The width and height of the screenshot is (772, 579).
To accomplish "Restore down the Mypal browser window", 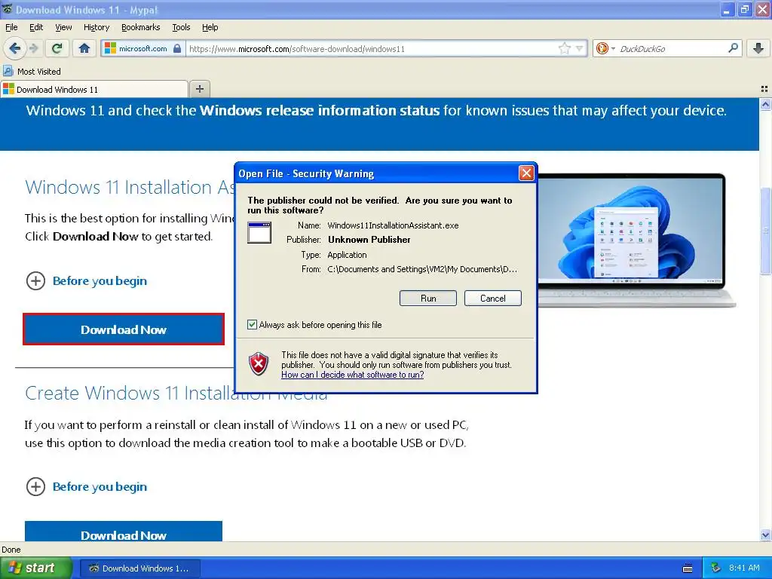I will tap(744, 9).
